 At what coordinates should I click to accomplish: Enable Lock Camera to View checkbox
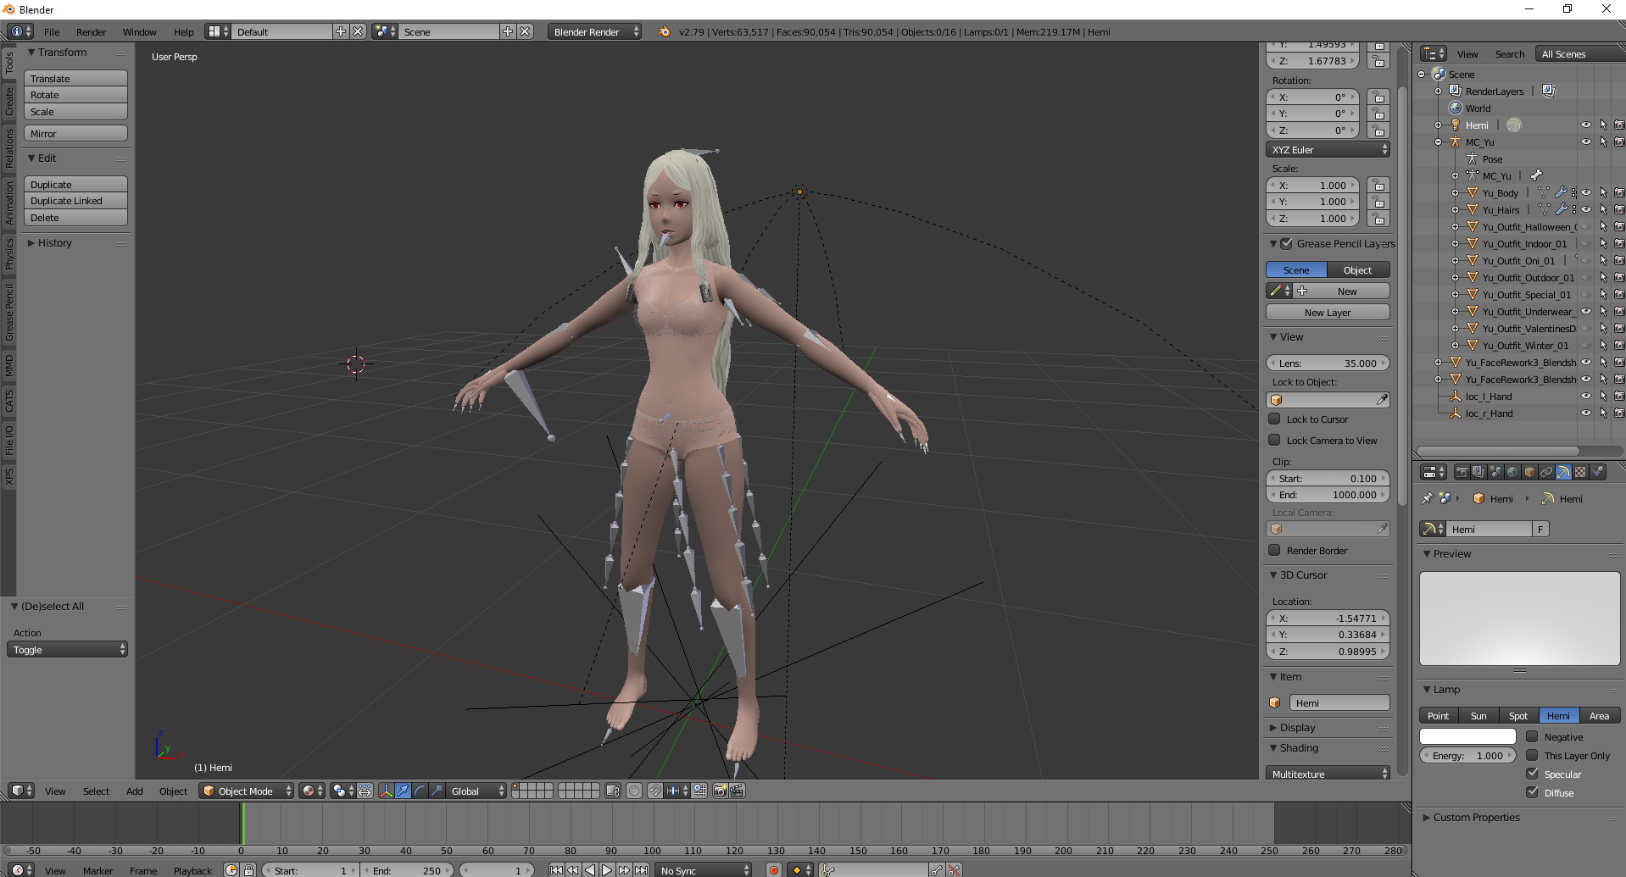(1274, 441)
